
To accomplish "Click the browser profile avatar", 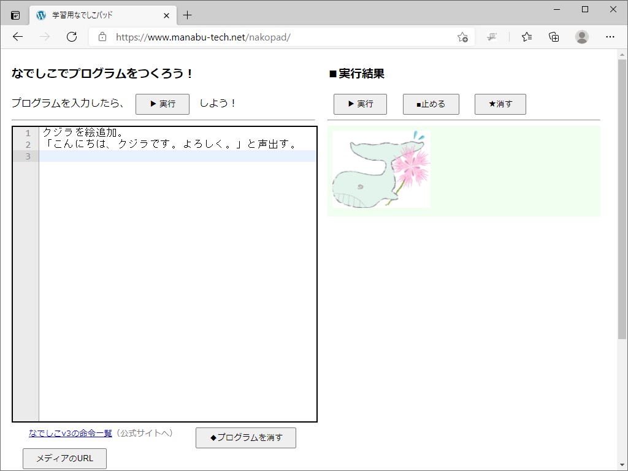I will (x=581, y=37).
